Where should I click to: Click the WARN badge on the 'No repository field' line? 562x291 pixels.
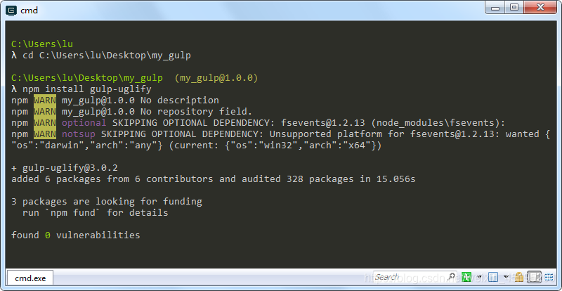tap(45, 112)
